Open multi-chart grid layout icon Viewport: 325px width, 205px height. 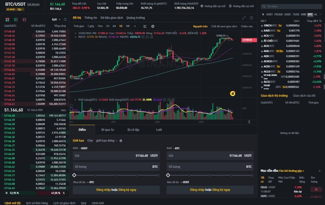(x=251, y=18)
